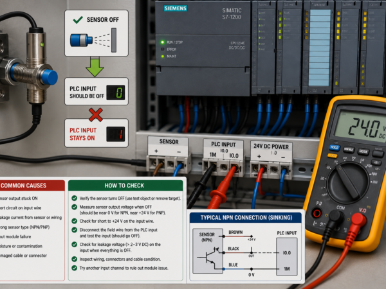Click the green downward arrow below sensor card
Image resolution: width=386 pixels, height=289 pixels.
[95, 67]
